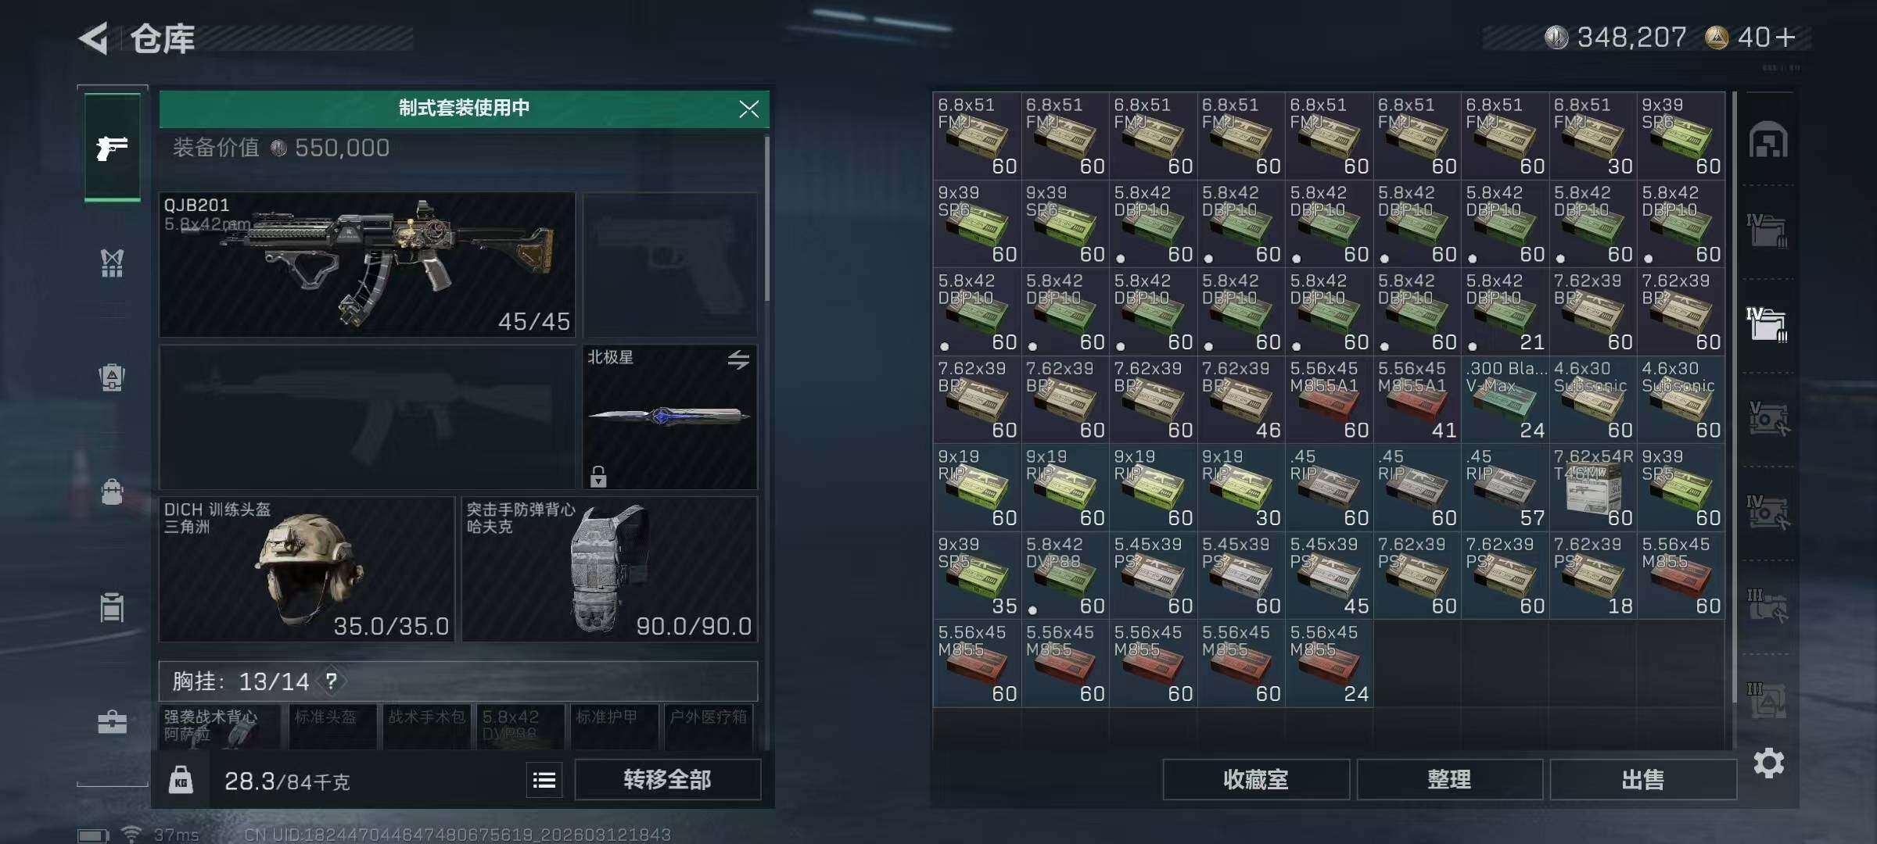Select the highlighted level IV storage box icon
The image size is (1877, 844).
point(1768,324)
